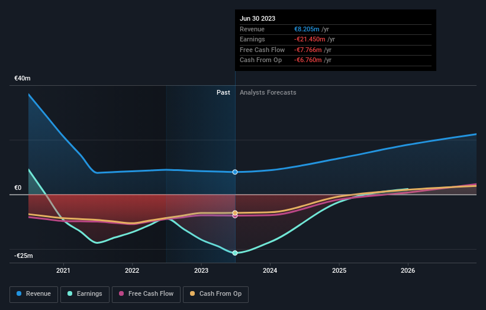Click the -€7.766m free cash flow value
Viewport: 486px width, 310px height.
(308, 50)
